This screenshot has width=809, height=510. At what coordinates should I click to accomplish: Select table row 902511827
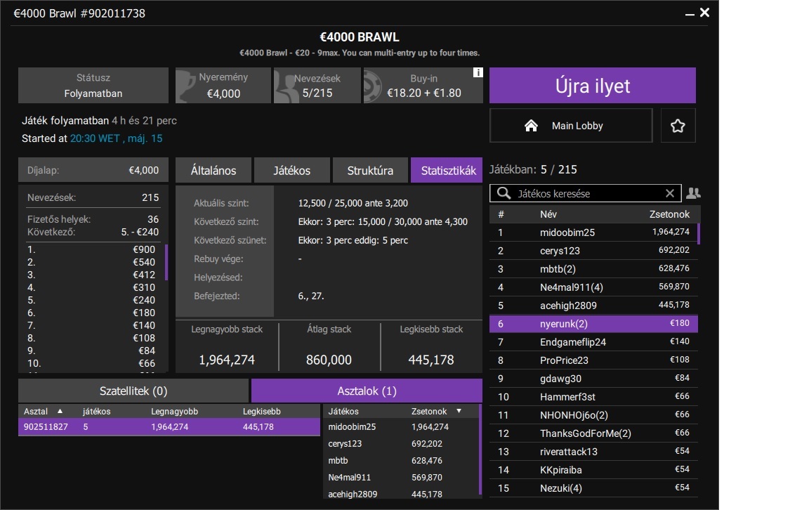[x=169, y=427]
